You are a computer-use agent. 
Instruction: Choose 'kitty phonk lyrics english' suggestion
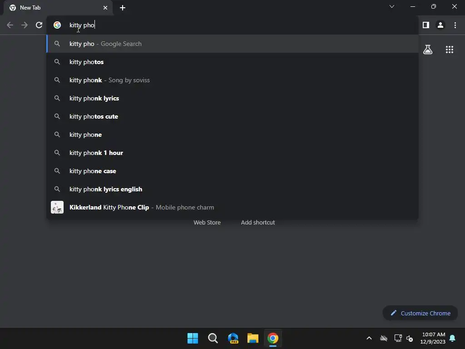(232, 189)
